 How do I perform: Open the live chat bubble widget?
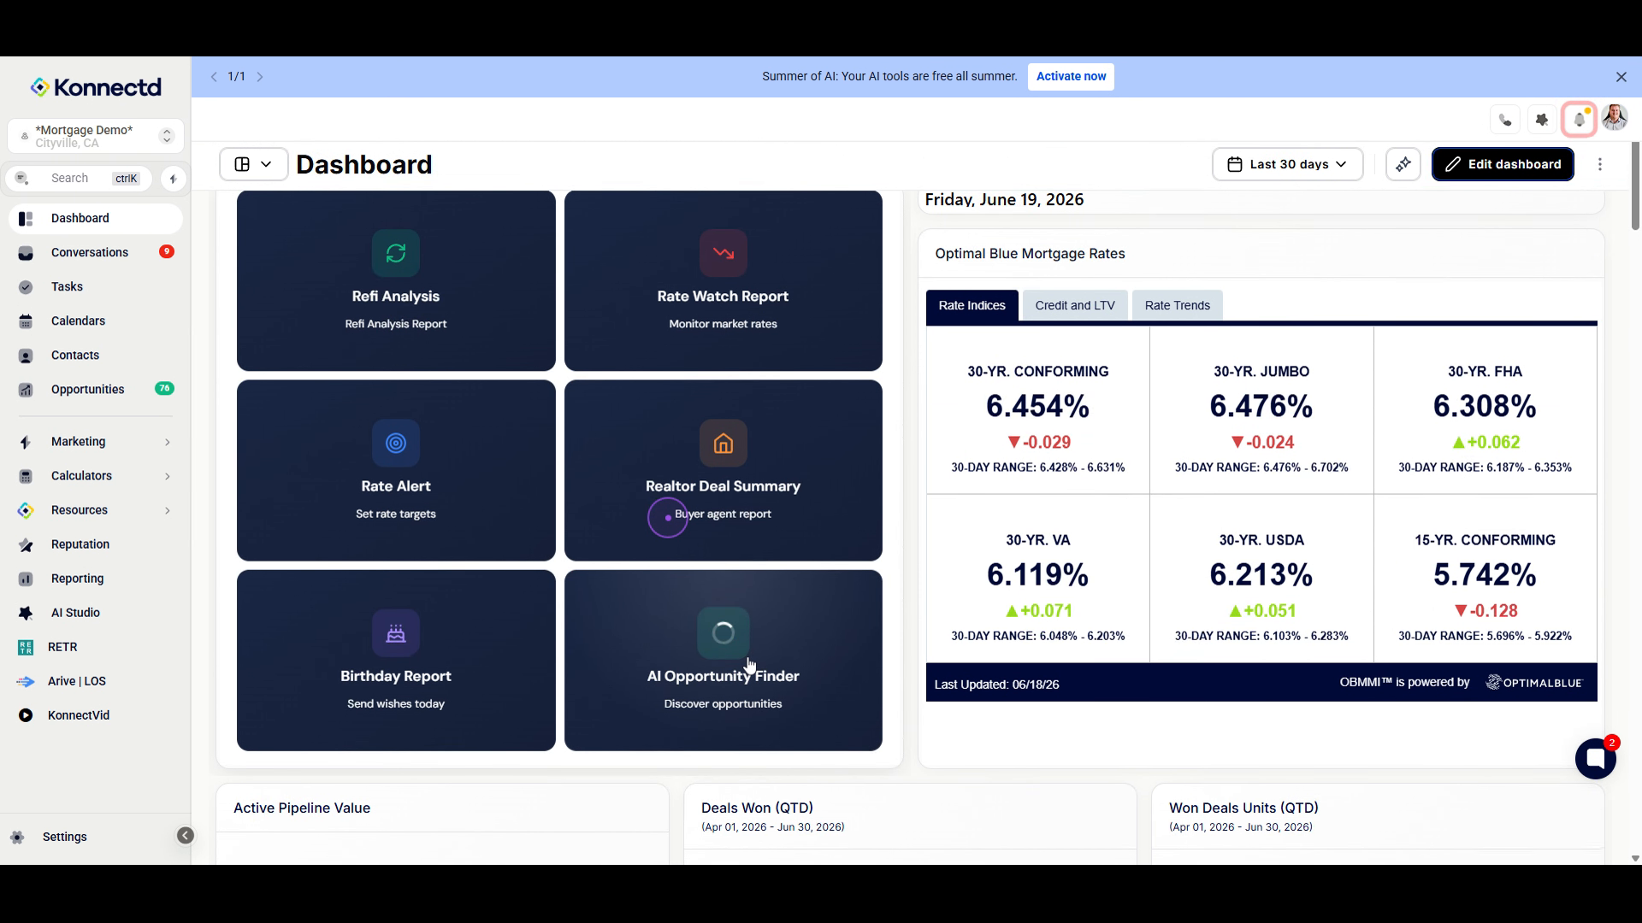pos(1596,758)
